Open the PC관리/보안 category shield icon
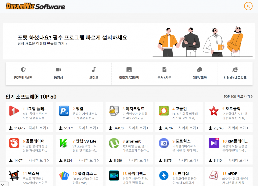 (x=23, y=70)
